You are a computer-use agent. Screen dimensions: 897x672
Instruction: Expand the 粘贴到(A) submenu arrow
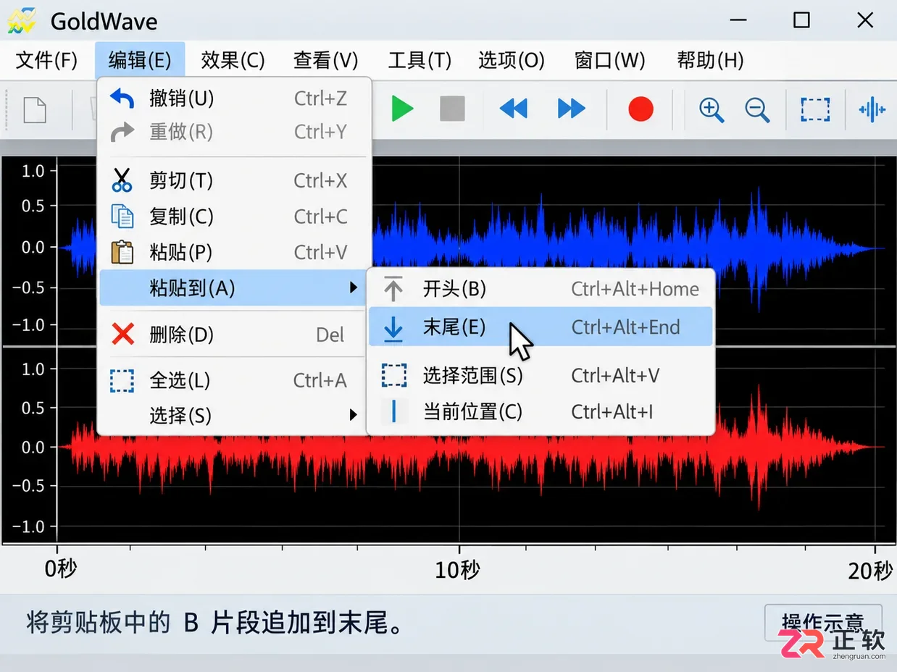354,288
